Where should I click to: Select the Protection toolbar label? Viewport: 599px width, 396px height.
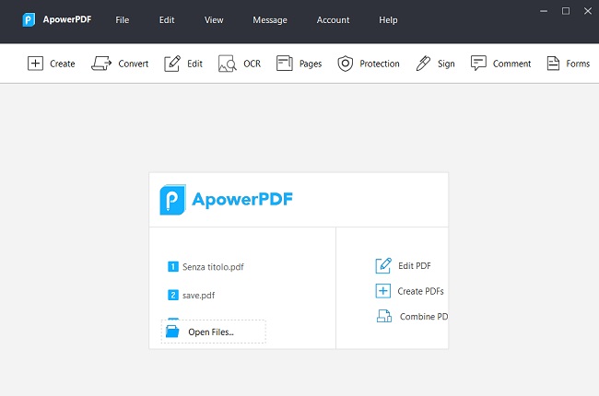(x=380, y=64)
